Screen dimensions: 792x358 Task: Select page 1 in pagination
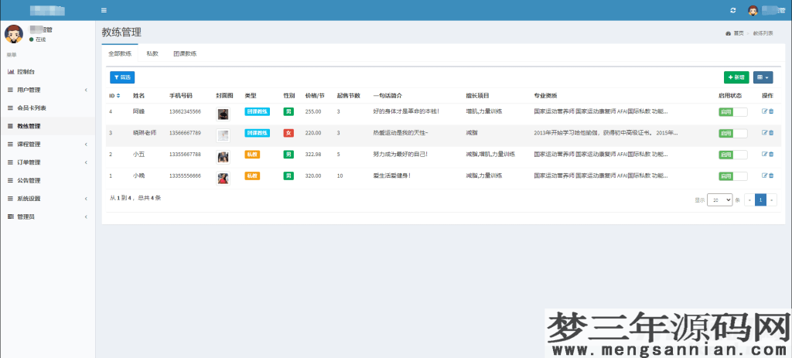tap(760, 200)
